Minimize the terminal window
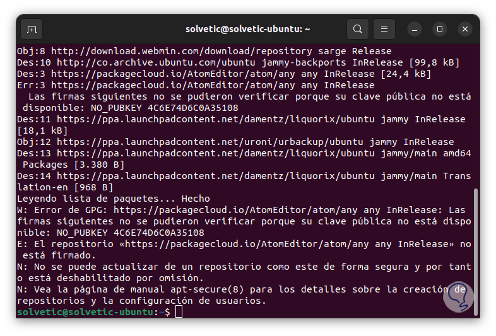The width and height of the screenshot is (496, 336). tap(415, 30)
